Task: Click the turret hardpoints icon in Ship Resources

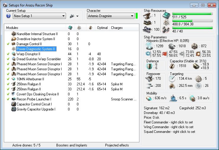Action: pos(147,16)
